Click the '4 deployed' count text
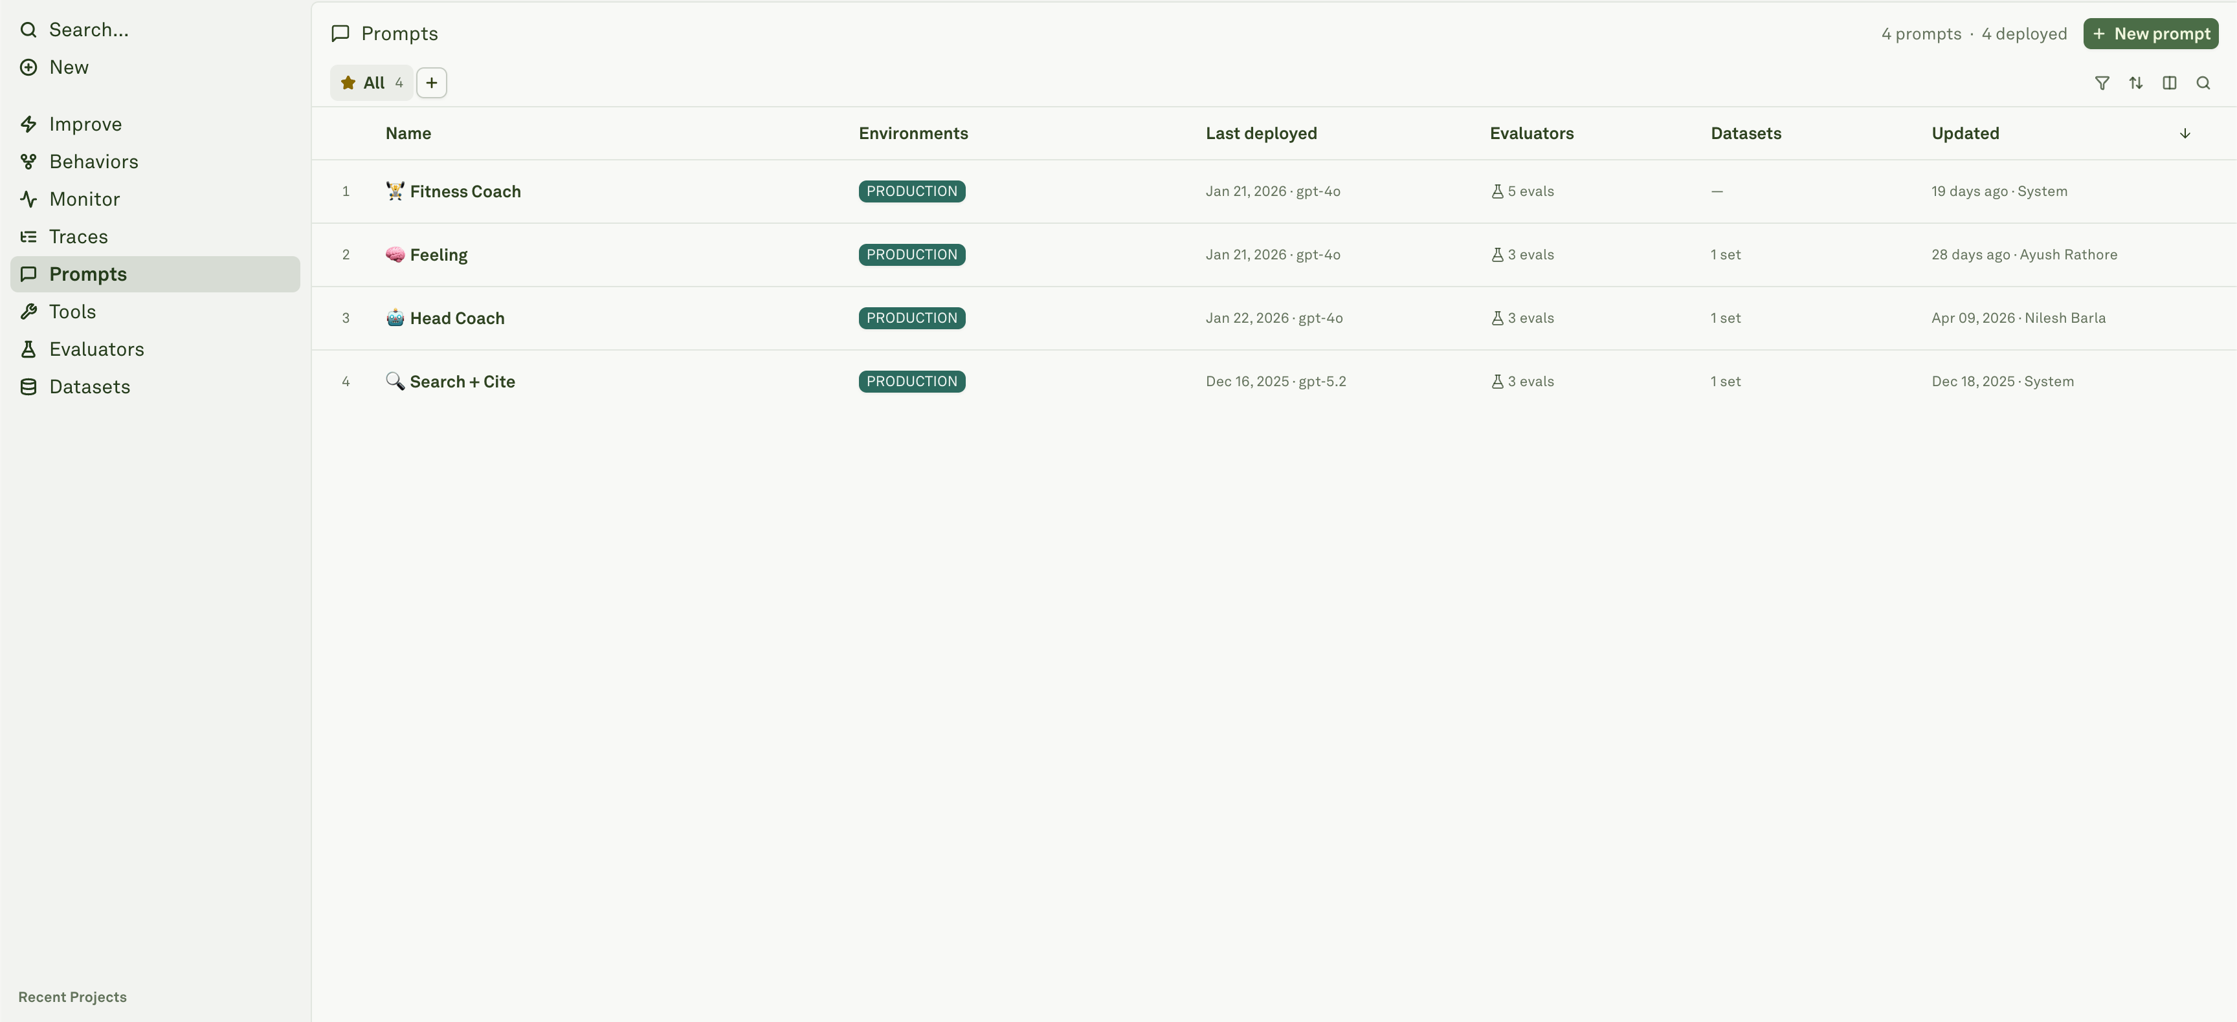Viewport: 2237px width, 1022px height. pos(2024,34)
